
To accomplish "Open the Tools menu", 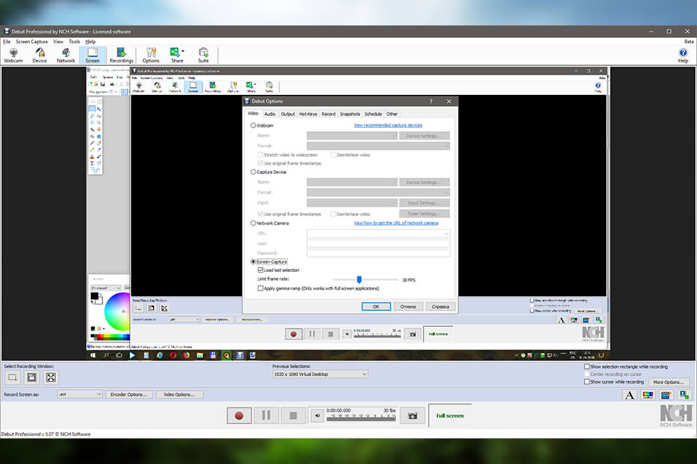I will (74, 42).
